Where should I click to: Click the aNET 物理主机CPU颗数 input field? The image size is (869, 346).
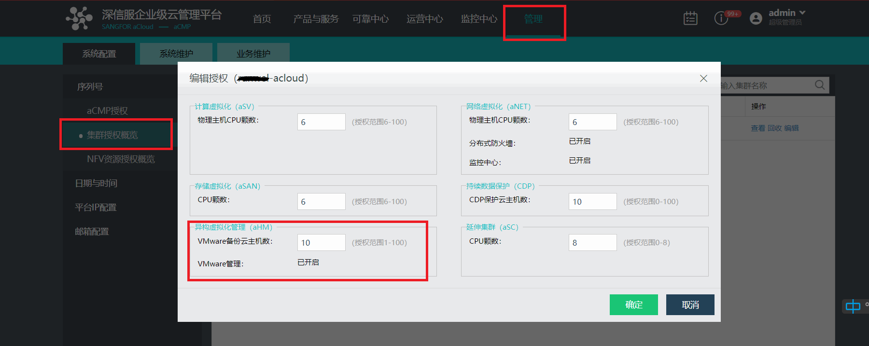[x=593, y=122]
